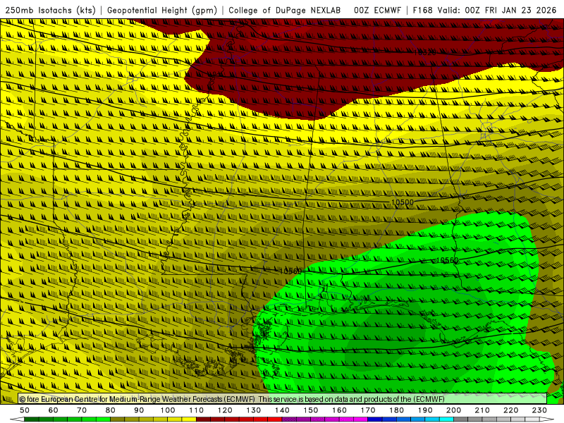Click the 220 value on the color scale
The width and height of the screenshot is (564, 423).
(x=510, y=410)
